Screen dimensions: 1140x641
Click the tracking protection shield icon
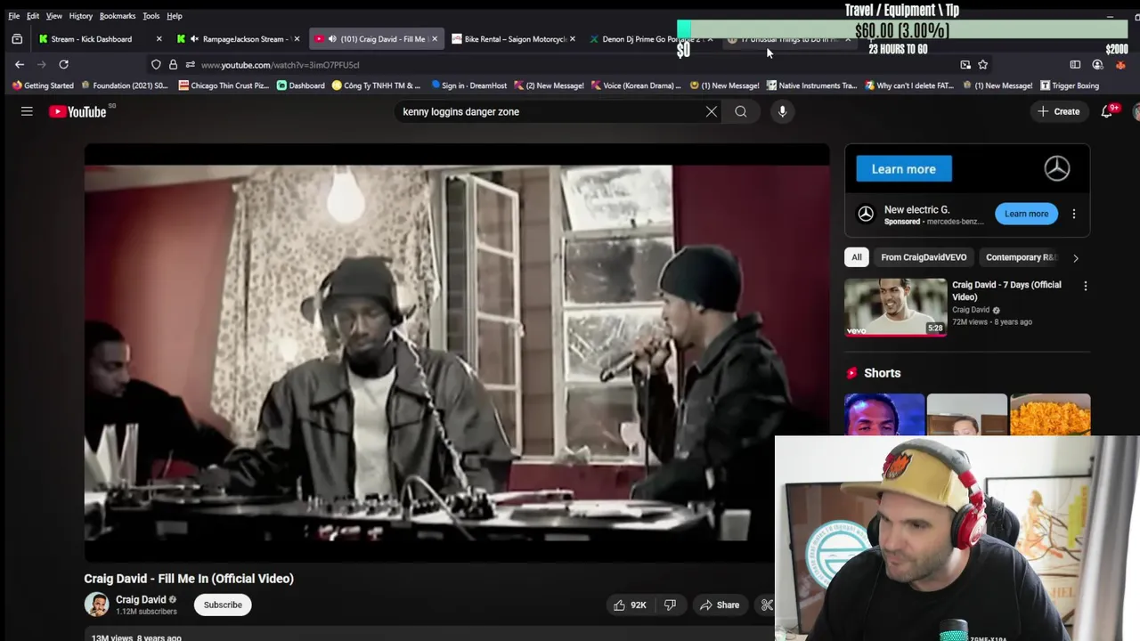[156, 64]
